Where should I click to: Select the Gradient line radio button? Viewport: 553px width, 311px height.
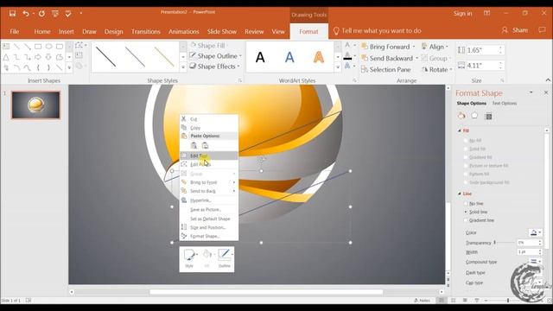pos(466,220)
